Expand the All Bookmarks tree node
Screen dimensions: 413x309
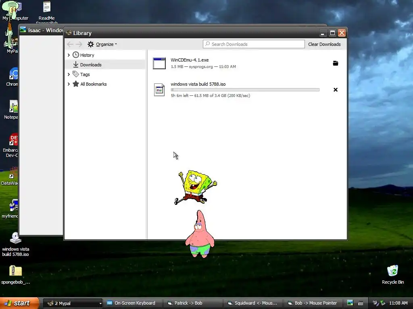pyautogui.click(x=69, y=84)
